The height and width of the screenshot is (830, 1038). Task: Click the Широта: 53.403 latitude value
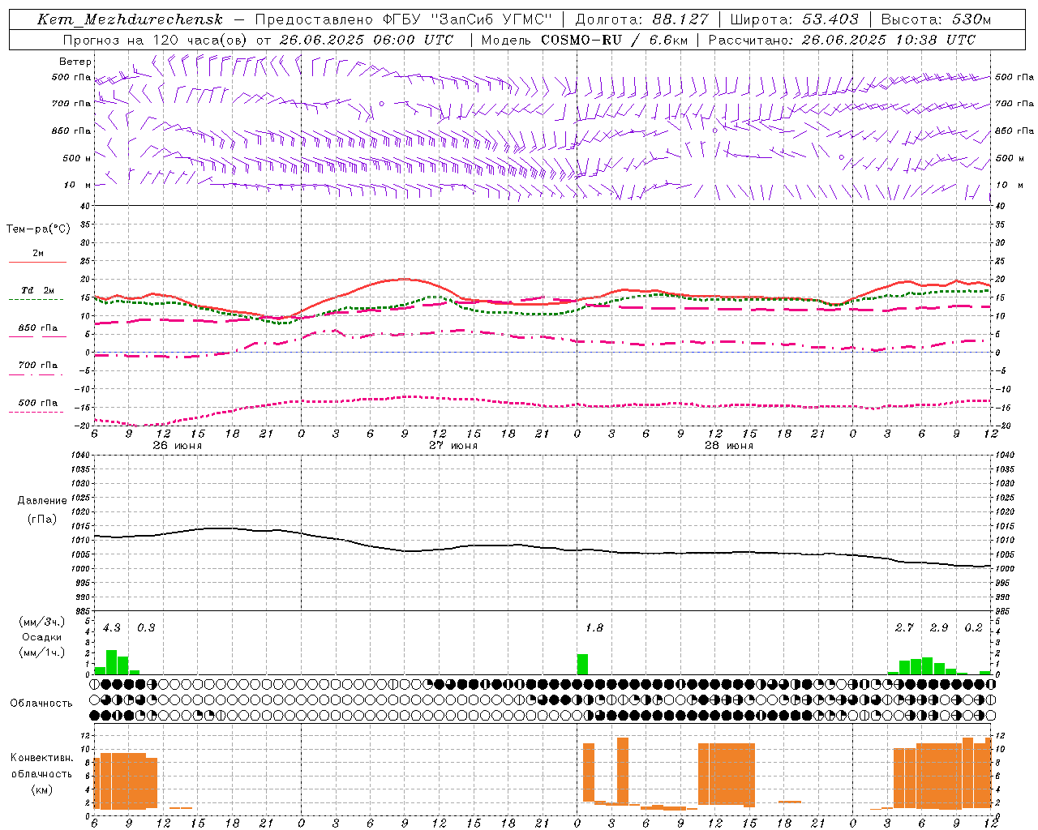(x=794, y=19)
